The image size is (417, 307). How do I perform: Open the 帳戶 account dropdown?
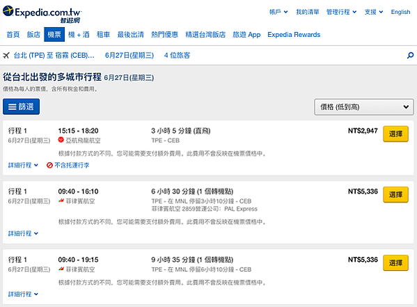coord(278,12)
